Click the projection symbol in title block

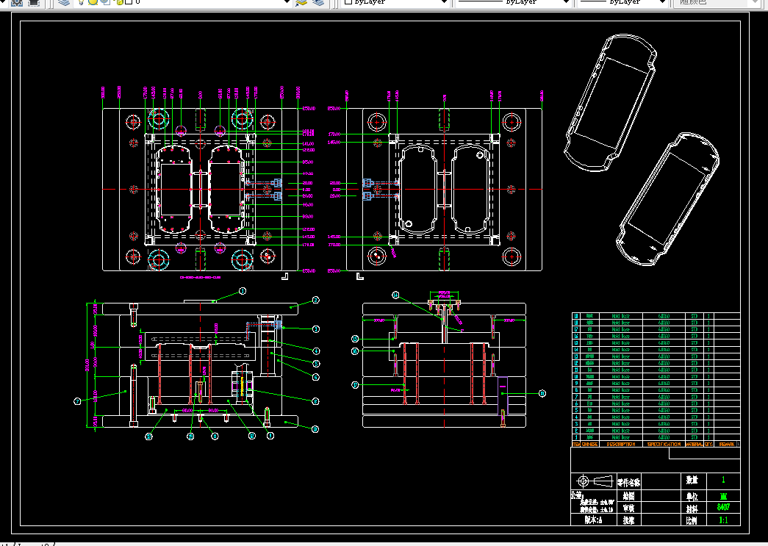tap(595, 481)
